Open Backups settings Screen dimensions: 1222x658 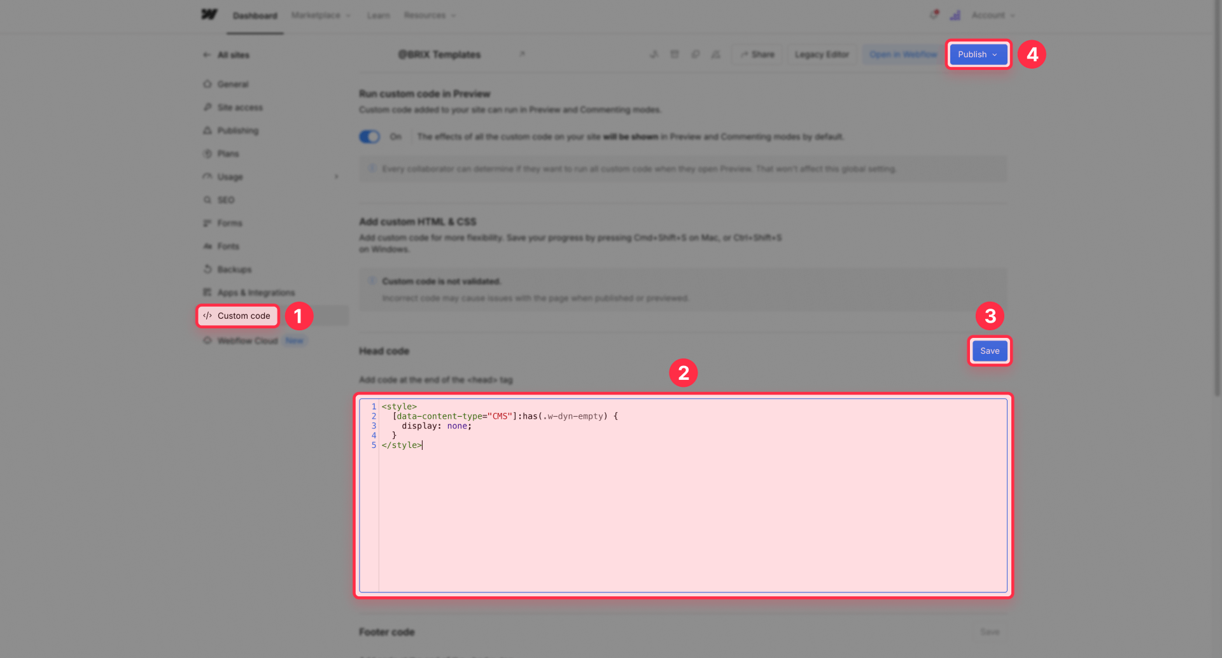click(x=234, y=269)
